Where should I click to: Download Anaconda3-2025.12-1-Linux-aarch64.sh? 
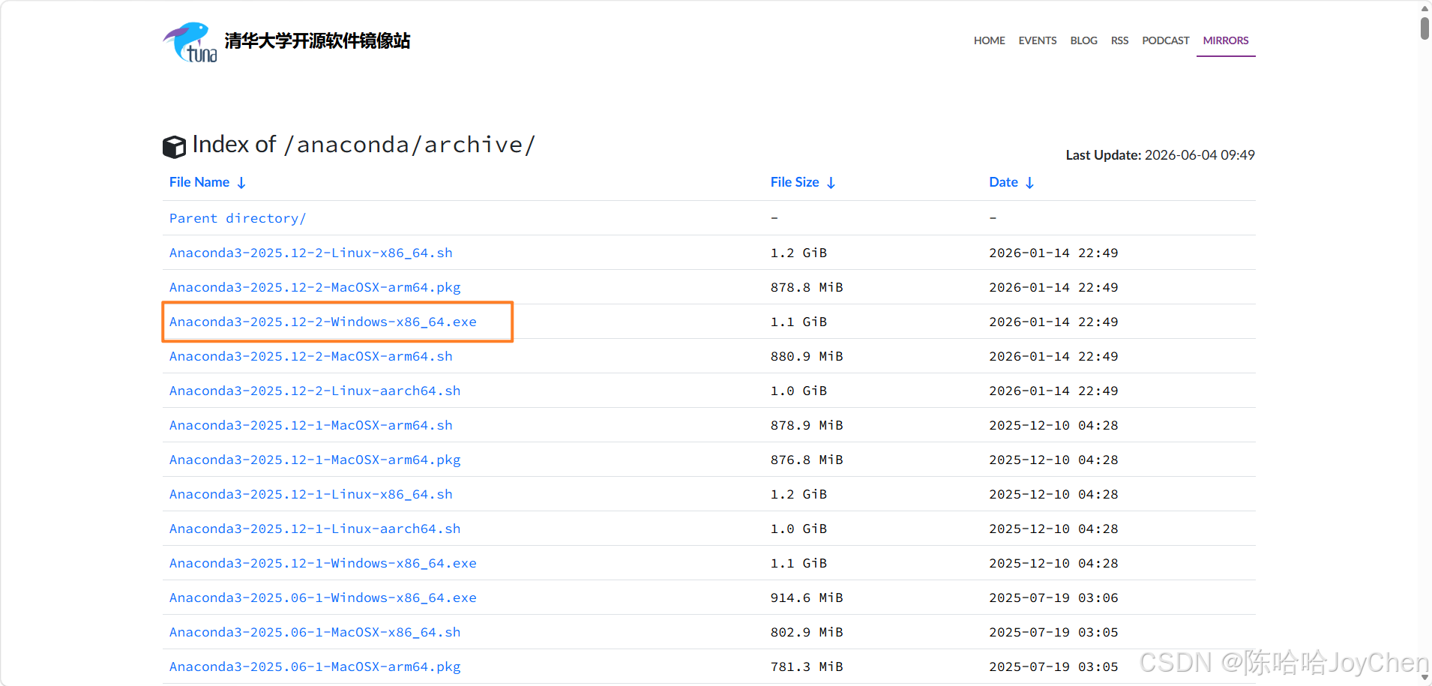[x=315, y=529]
